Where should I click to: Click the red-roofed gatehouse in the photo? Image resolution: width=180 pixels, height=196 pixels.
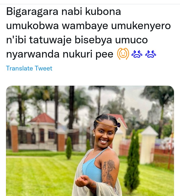41,129
